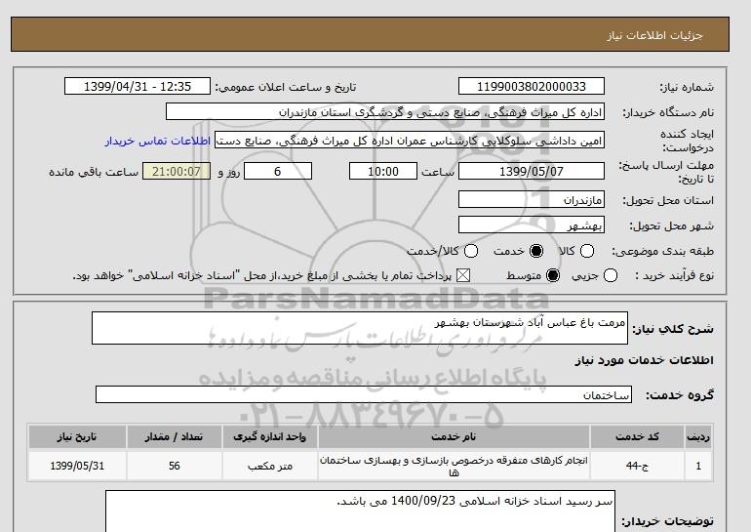The height and width of the screenshot is (532, 751).
Task: Click remaining days field 6
Action: (278, 171)
